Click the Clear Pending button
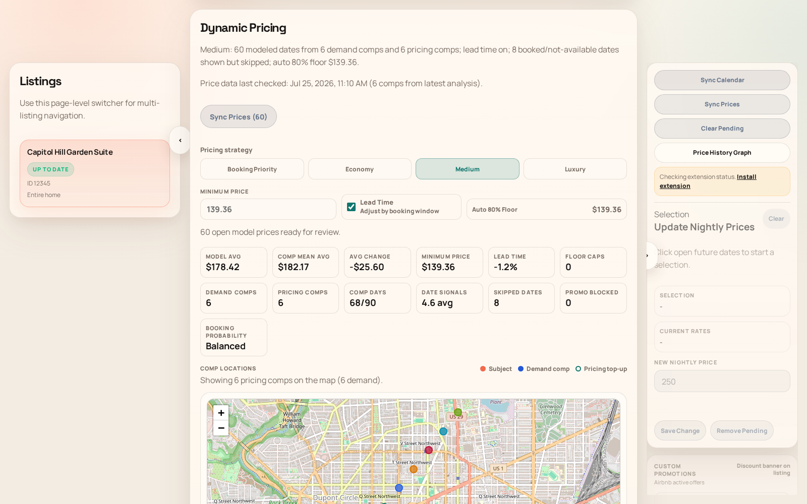807x504 pixels. [722, 129]
